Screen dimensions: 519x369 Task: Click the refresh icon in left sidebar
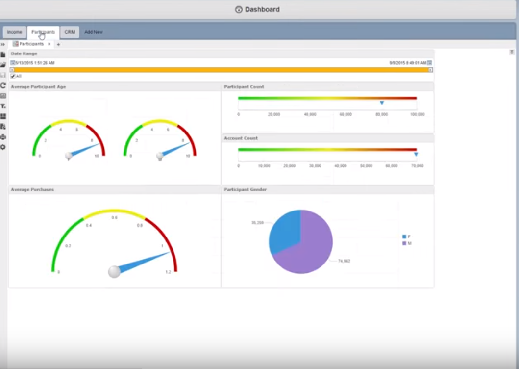[x=3, y=85]
